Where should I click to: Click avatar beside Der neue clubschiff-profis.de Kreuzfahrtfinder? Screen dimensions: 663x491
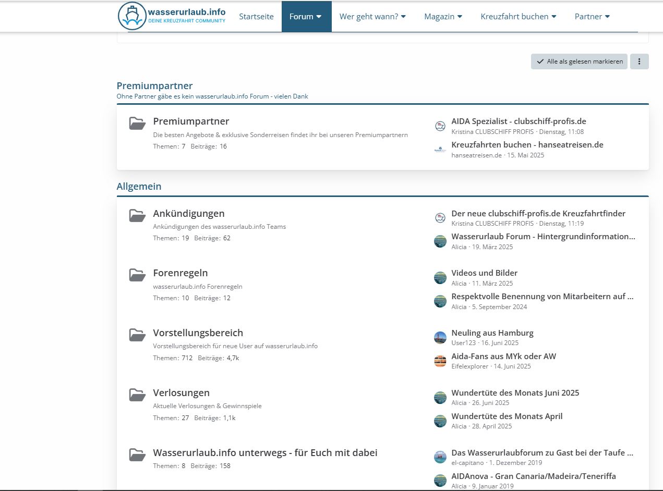coord(440,218)
